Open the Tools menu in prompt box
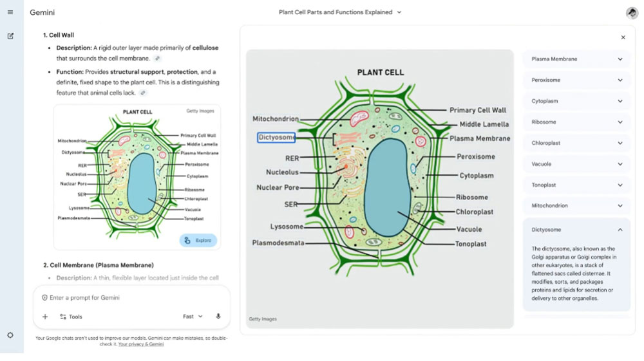 click(x=71, y=317)
